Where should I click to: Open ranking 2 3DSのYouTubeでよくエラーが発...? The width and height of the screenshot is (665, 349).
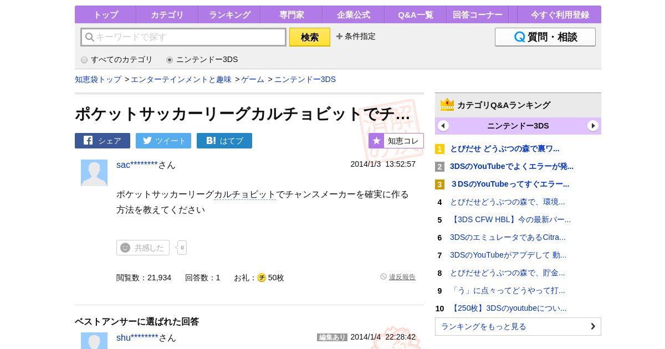pyautogui.click(x=511, y=166)
